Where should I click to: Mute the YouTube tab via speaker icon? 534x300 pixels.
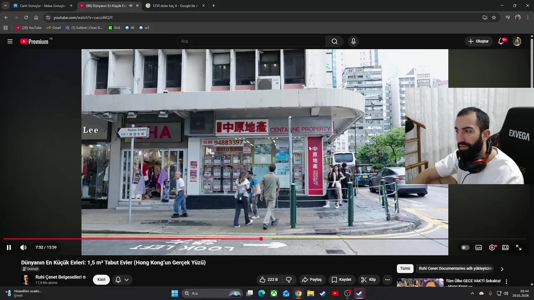[x=131, y=6]
